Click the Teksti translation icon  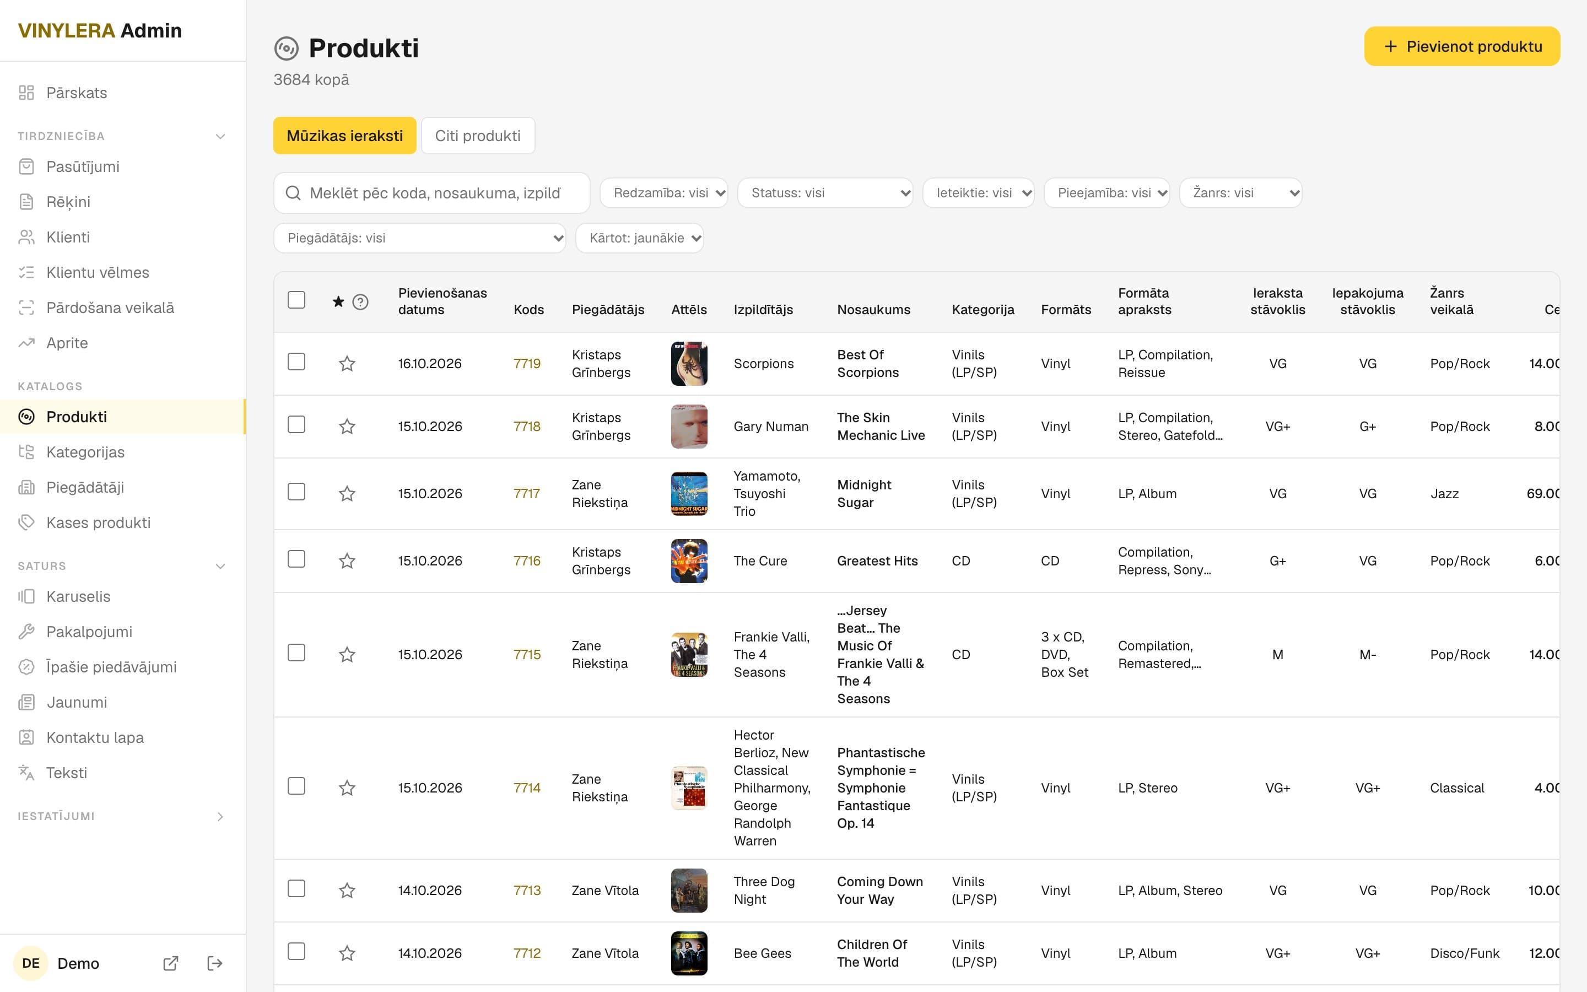[26, 773]
